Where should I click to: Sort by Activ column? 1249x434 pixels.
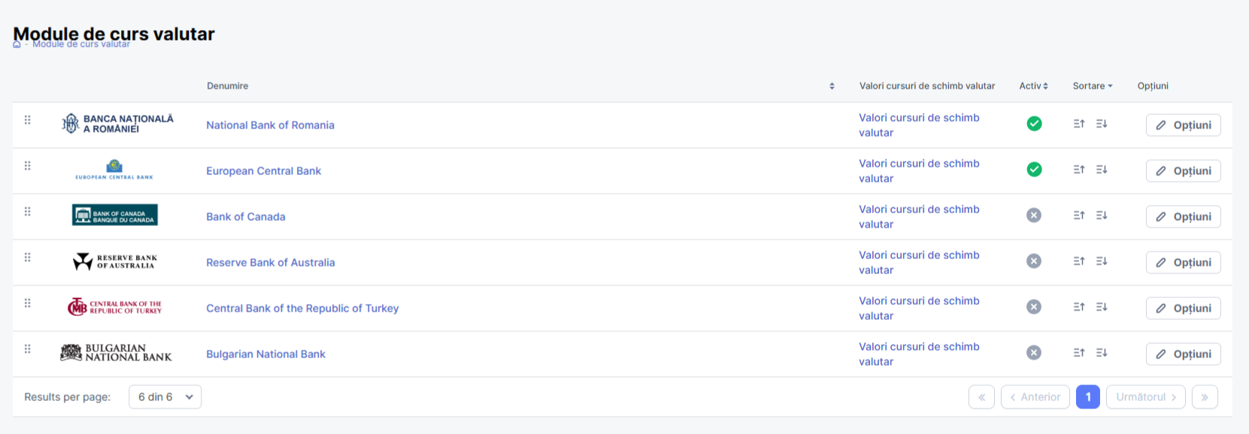(1033, 86)
